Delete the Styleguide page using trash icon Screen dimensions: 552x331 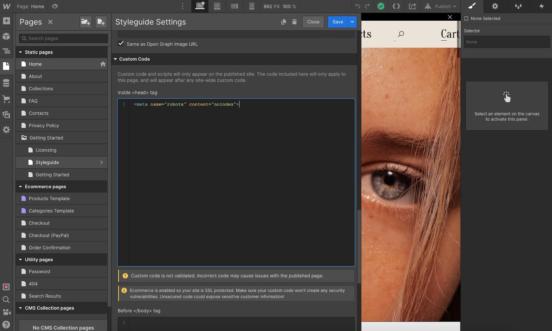(294, 22)
